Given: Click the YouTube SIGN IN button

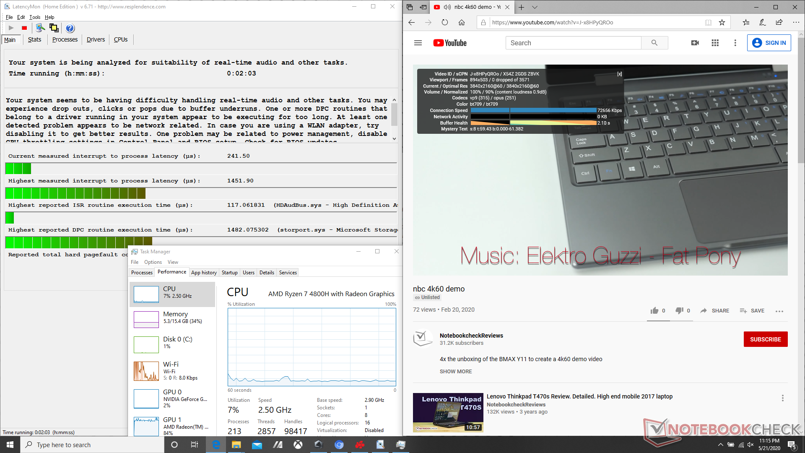Looking at the screenshot, I should [769, 43].
